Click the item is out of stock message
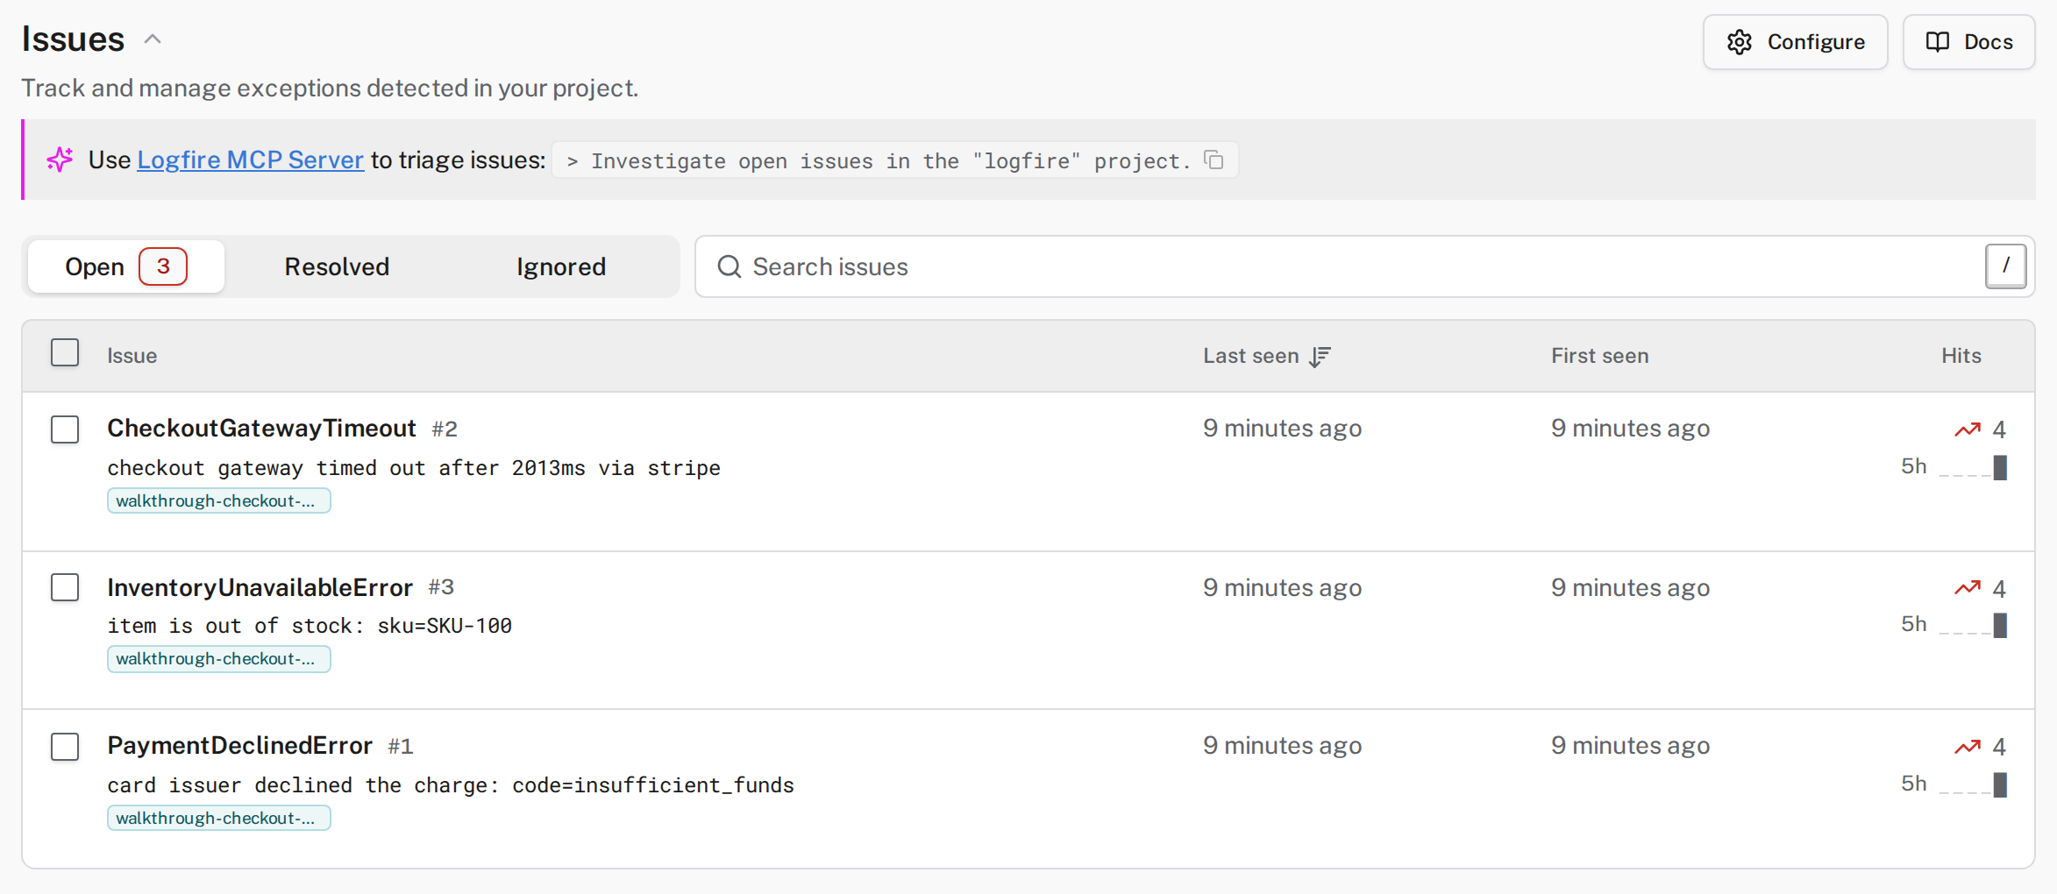 tap(310, 626)
